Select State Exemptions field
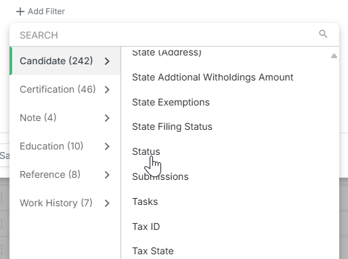This screenshot has height=259, width=348. pos(171,102)
